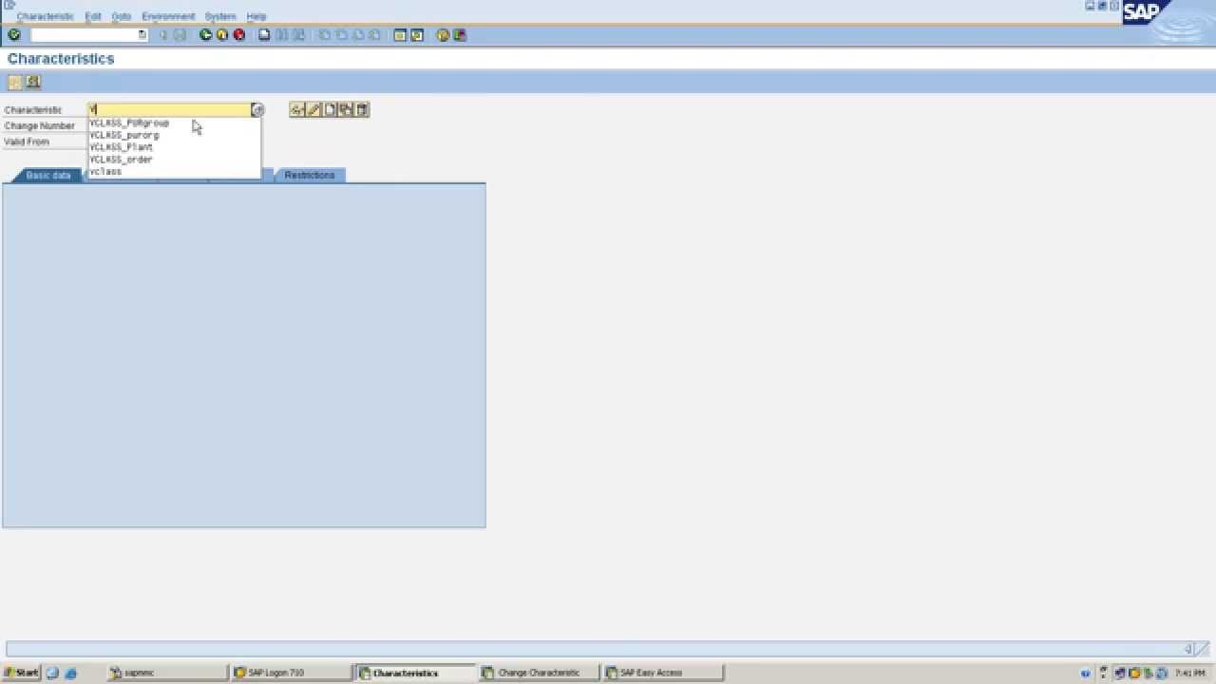Click the SAP menu icon in title corner

(9, 5)
